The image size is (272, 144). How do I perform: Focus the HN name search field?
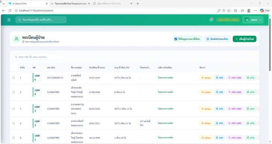(38, 57)
